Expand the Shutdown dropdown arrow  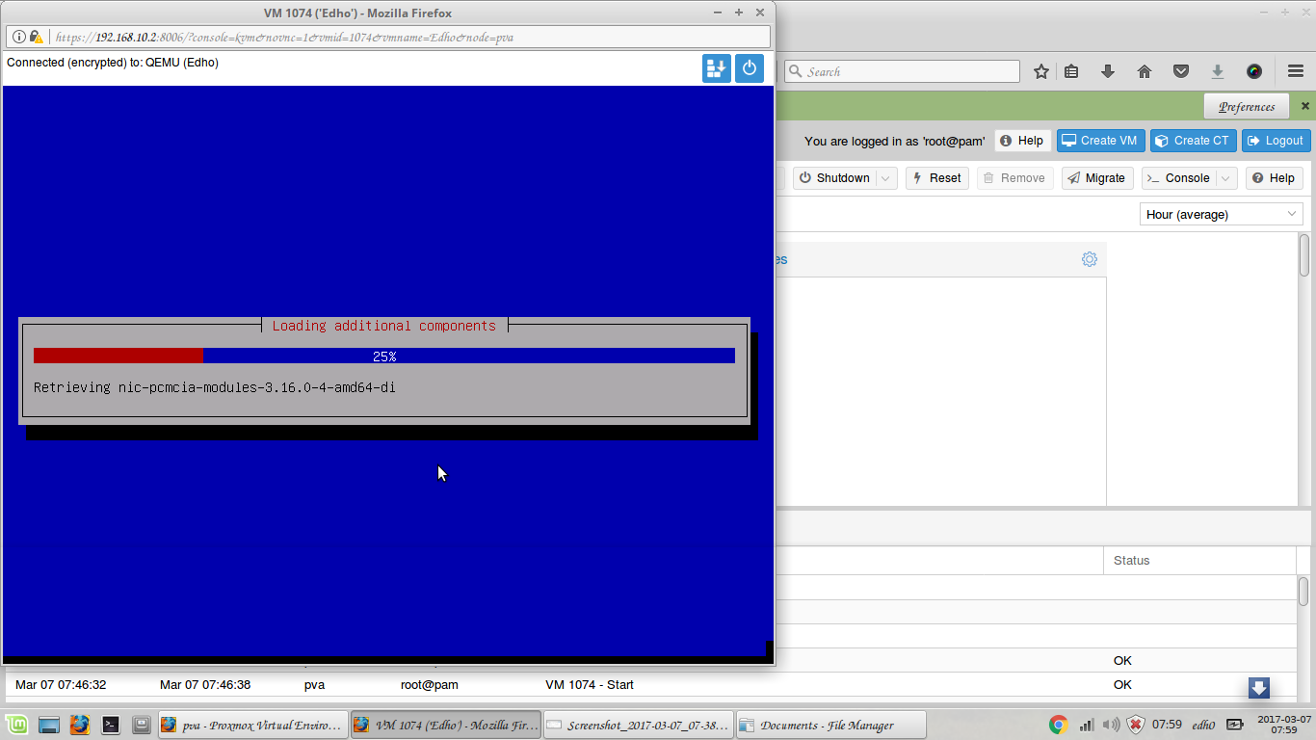point(887,178)
